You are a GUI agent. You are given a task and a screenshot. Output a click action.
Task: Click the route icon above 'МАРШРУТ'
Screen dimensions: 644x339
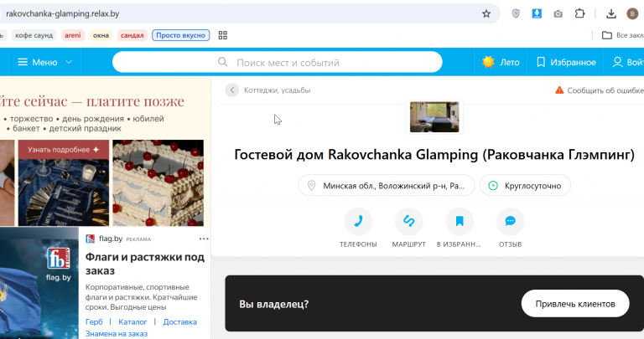click(x=408, y=221)
